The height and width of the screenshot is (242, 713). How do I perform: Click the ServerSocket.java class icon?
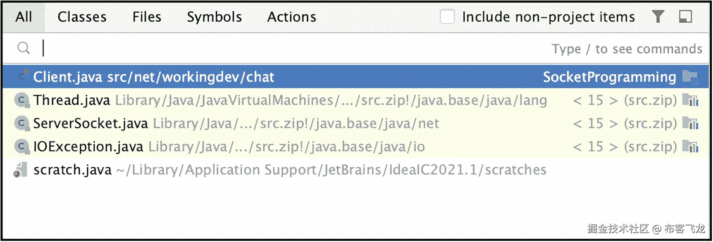click(21, 123)
